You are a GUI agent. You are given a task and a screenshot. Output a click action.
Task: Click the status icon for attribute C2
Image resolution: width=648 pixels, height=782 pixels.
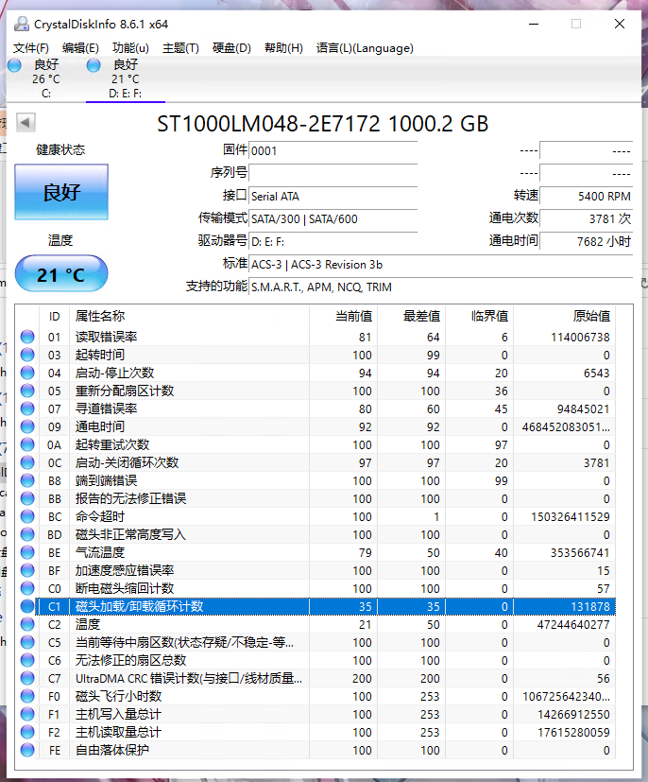coord(27,624)
